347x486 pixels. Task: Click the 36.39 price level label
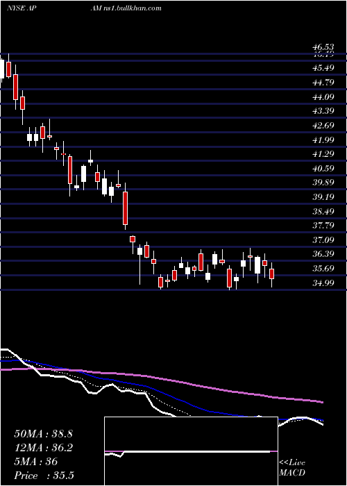323,254
